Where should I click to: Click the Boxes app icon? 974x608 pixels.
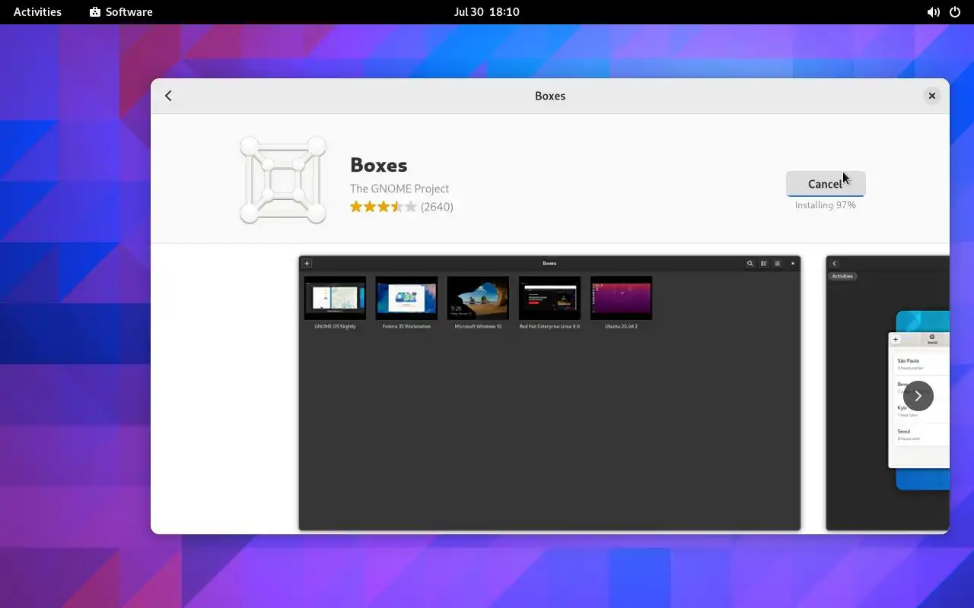coord(283,180)
